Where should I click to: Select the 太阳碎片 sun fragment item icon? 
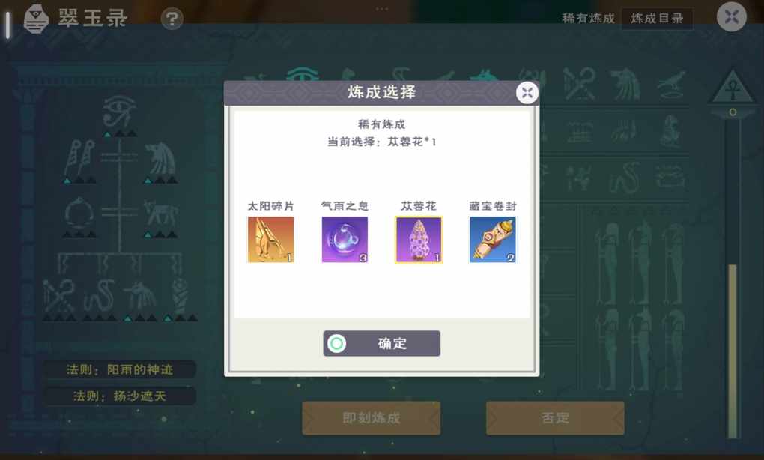tap(270, 239)
